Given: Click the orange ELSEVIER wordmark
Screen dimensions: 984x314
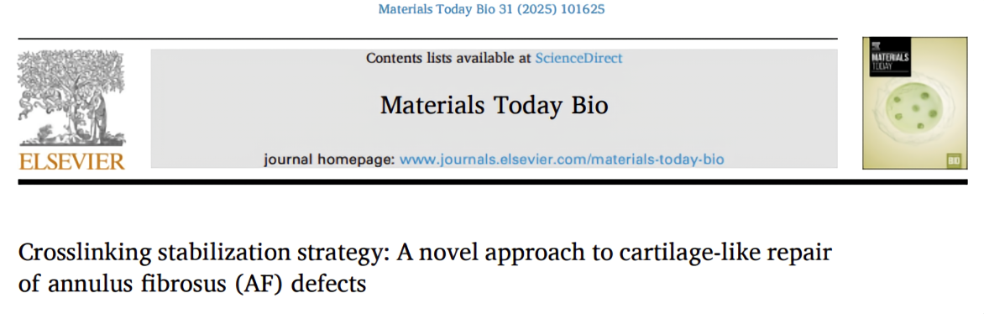Looking at the screenshot, I should click(72, 160).
